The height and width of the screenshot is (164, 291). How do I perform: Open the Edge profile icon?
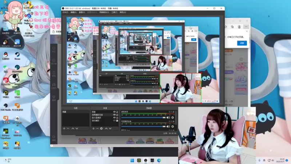[239, 27]
